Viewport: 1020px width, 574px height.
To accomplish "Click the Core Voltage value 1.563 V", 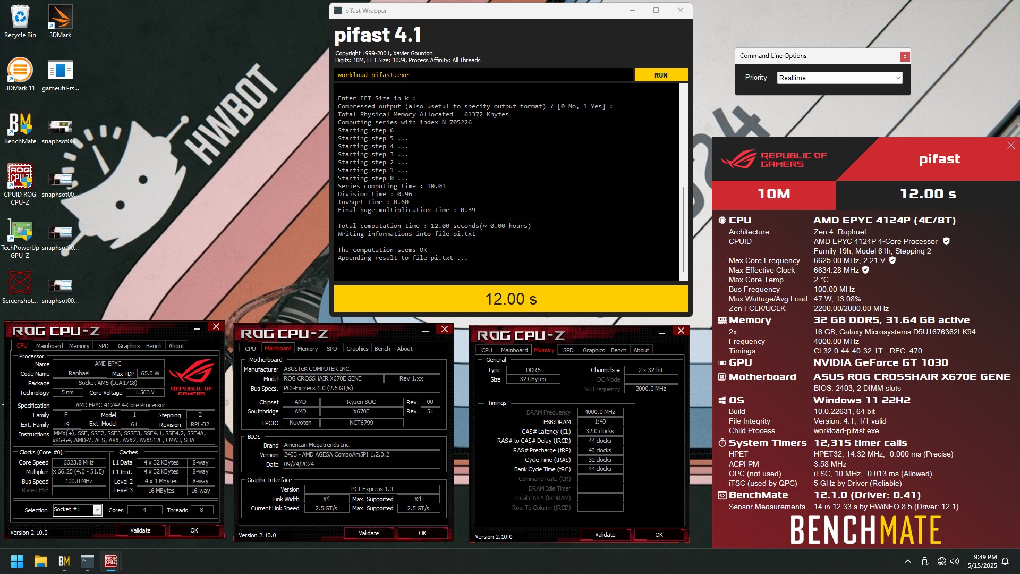I will tap(144, 392).
